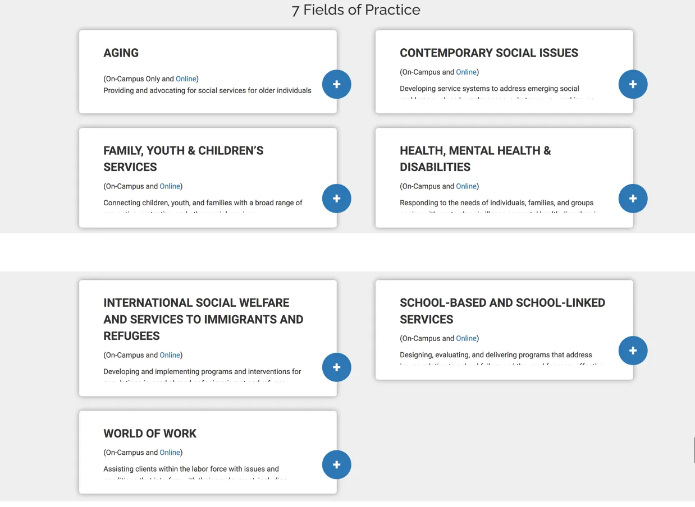Viewport: 695px width, 507px height.
Task: Open Online link under World of Work
Action: (x=170, y=453)
